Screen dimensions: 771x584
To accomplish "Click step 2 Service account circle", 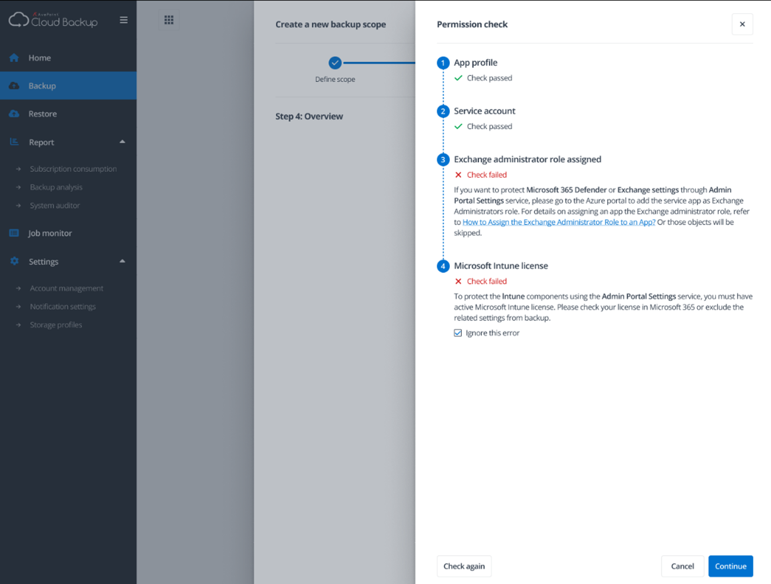I will pos(443,111).
